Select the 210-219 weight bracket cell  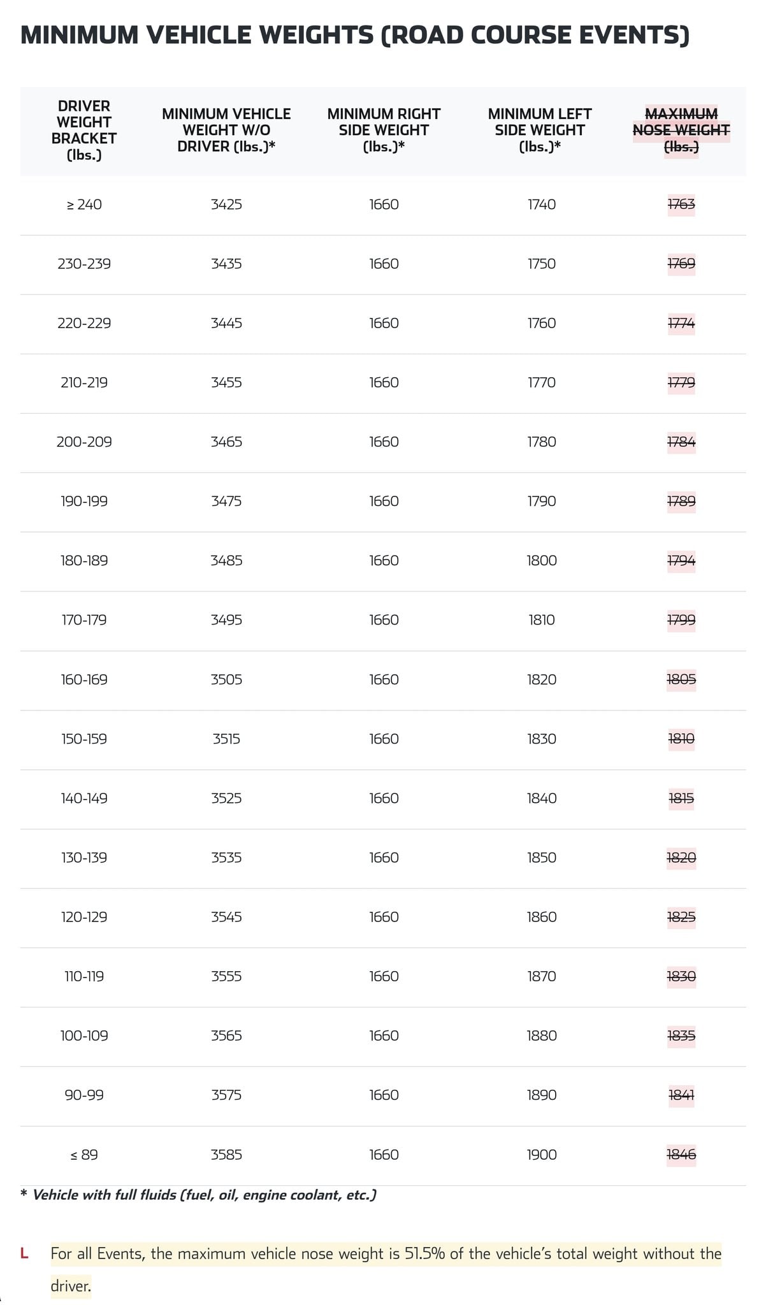point(84,382)
